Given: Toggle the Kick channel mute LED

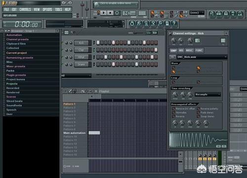Looking at the screenshot, I should click(62, 43).
